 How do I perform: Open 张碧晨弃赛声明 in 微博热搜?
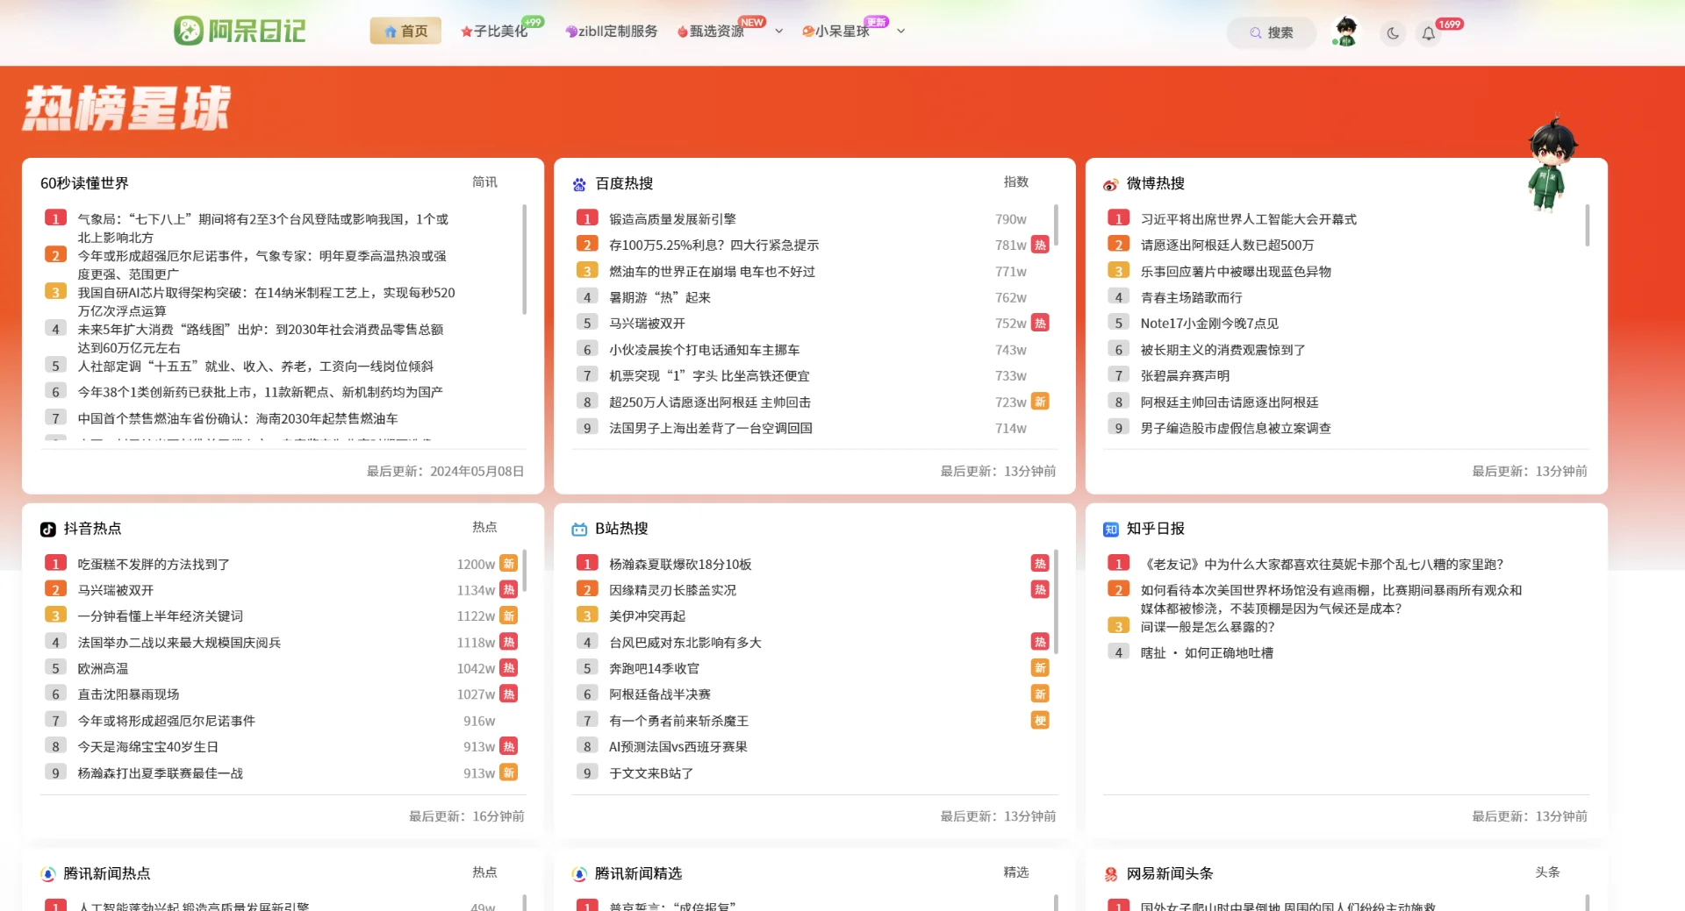point(1185,376)
